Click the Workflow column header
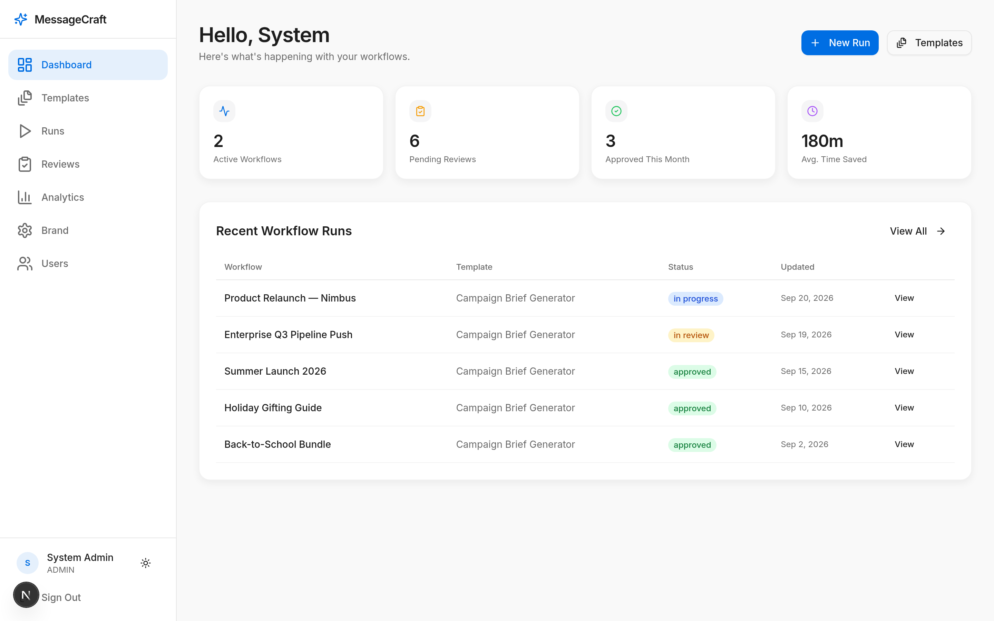 pos(243,267)
